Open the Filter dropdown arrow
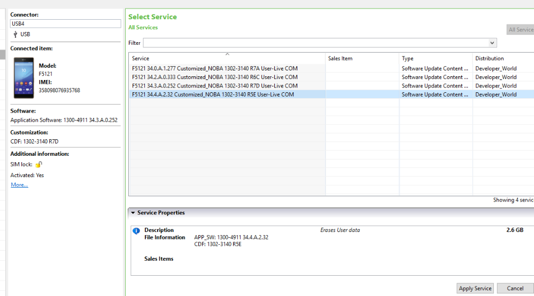 (x=492, y=43)
